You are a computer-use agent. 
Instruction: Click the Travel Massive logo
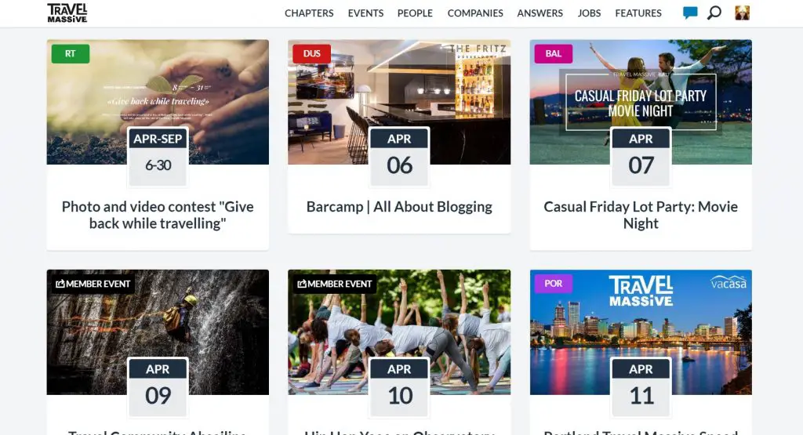(67, 13)
